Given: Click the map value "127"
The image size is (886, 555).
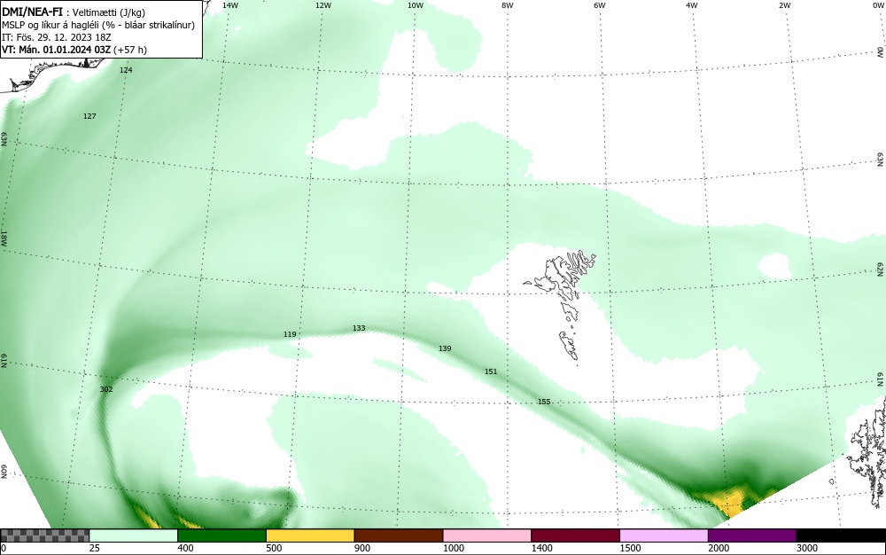Looking at the screenshot, I should tap(89, 116).
